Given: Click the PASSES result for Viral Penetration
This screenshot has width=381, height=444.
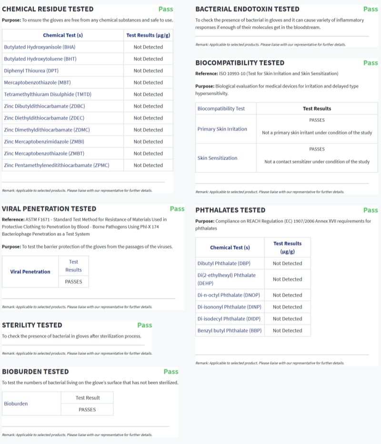Looking at the screenshot, I should 73,282.
